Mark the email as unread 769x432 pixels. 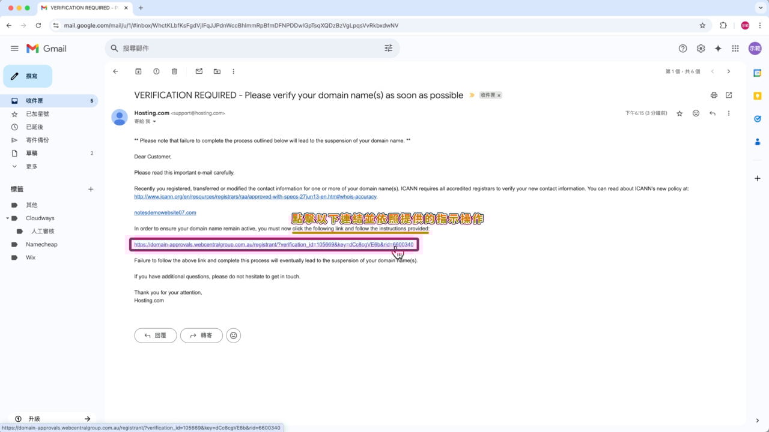pos(198,71)
